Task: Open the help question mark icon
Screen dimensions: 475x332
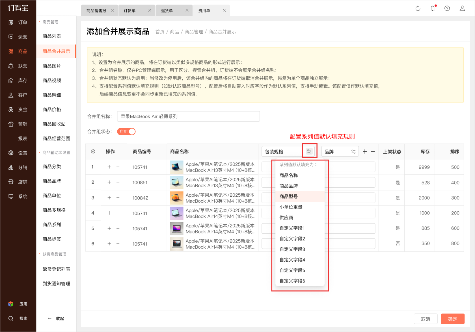Action: pos(447,8)
